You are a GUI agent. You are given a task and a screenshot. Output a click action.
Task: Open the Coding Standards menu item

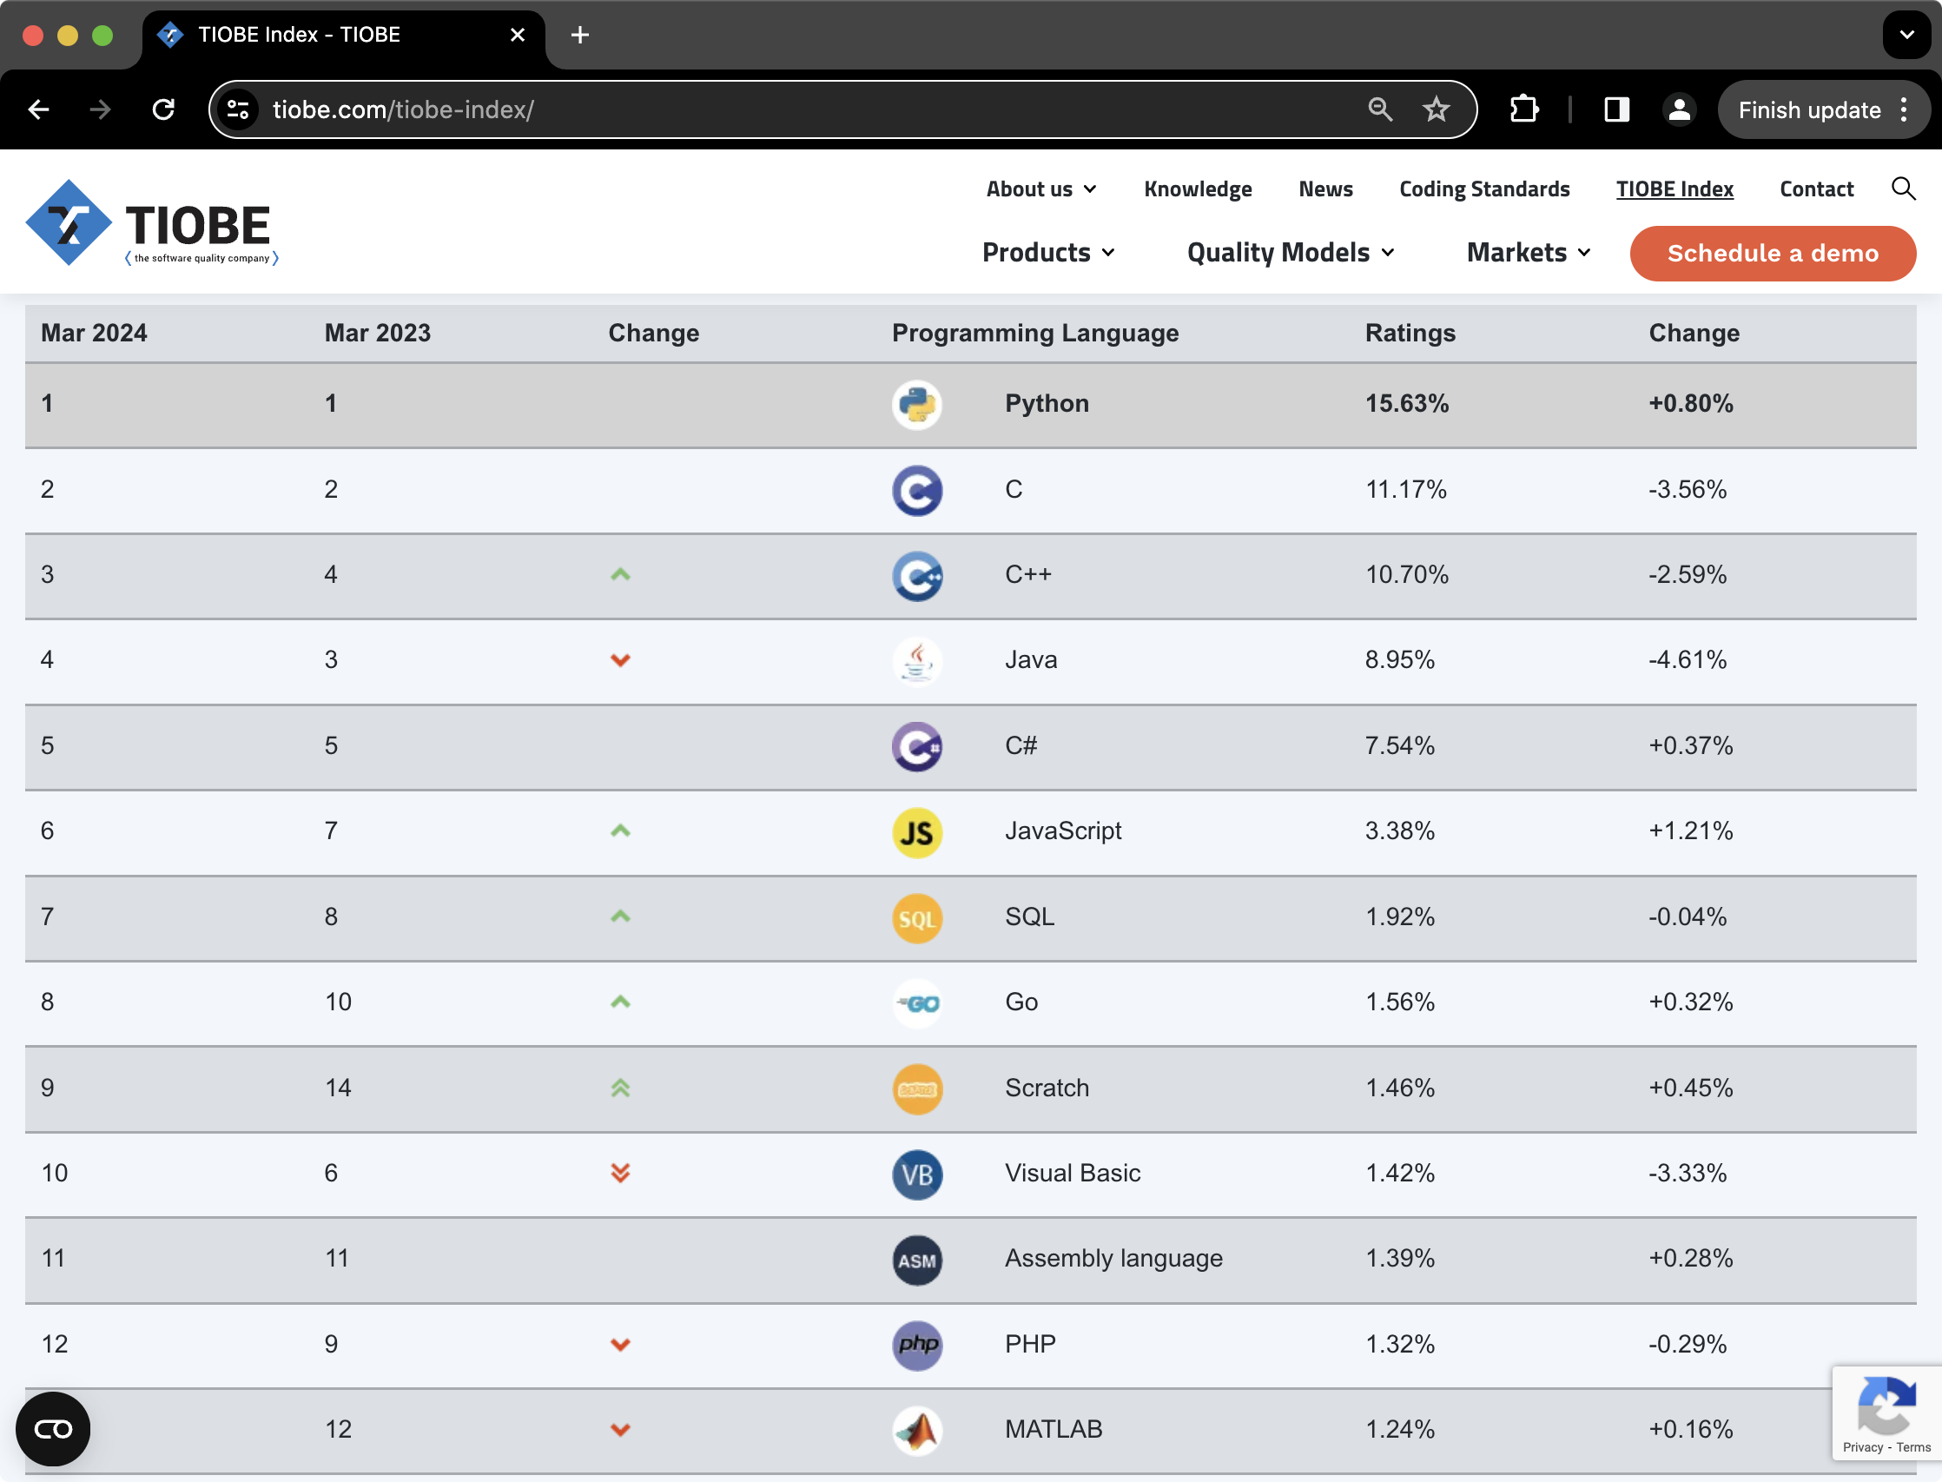click(x=1484, y=189)
